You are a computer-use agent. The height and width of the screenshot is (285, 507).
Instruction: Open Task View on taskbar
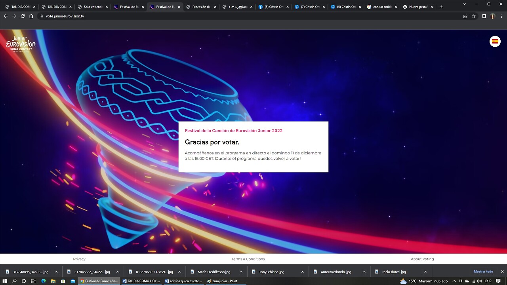tap(33, 281)
